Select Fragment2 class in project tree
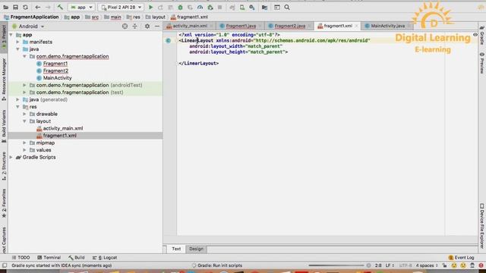 click(x=55, y=71)
